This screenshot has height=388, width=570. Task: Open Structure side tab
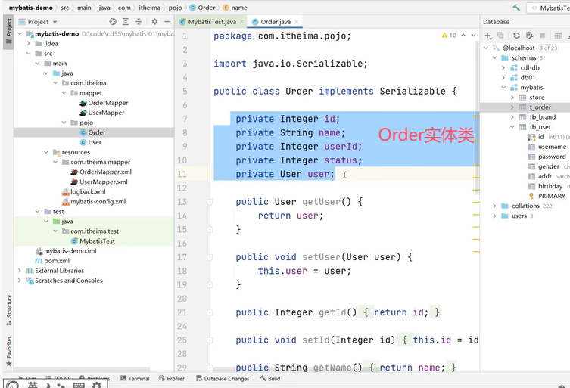point(9,310)
